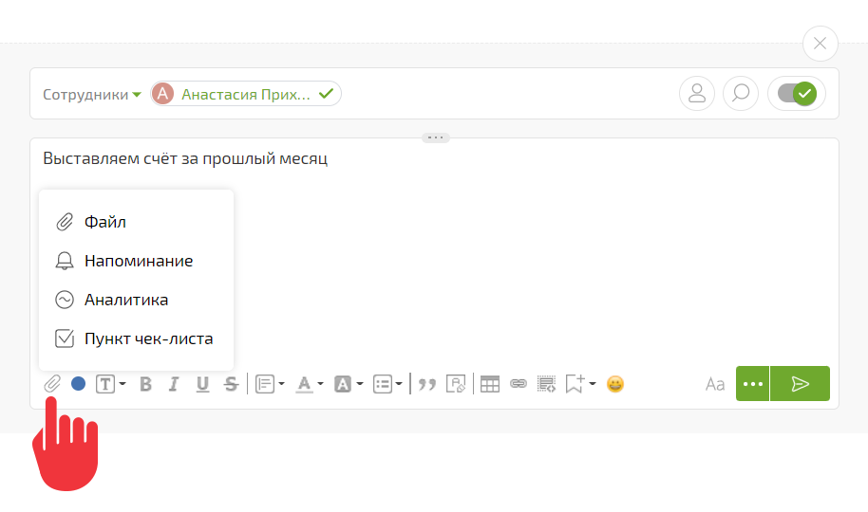Toggle the green checkmark switch
The image size is (868, 512).
point(797,93)
